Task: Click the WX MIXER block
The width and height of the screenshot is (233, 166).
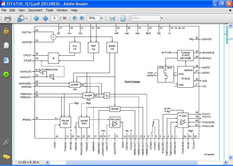Action: (75, 85)
